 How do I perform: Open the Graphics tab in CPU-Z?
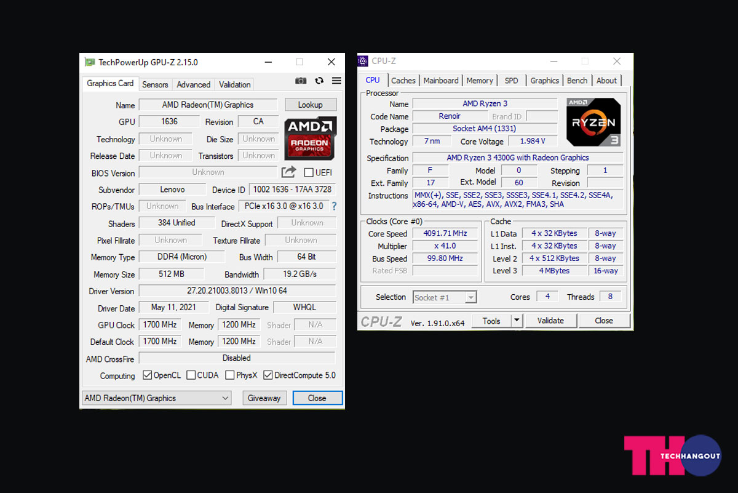click(x=545, y=81)
